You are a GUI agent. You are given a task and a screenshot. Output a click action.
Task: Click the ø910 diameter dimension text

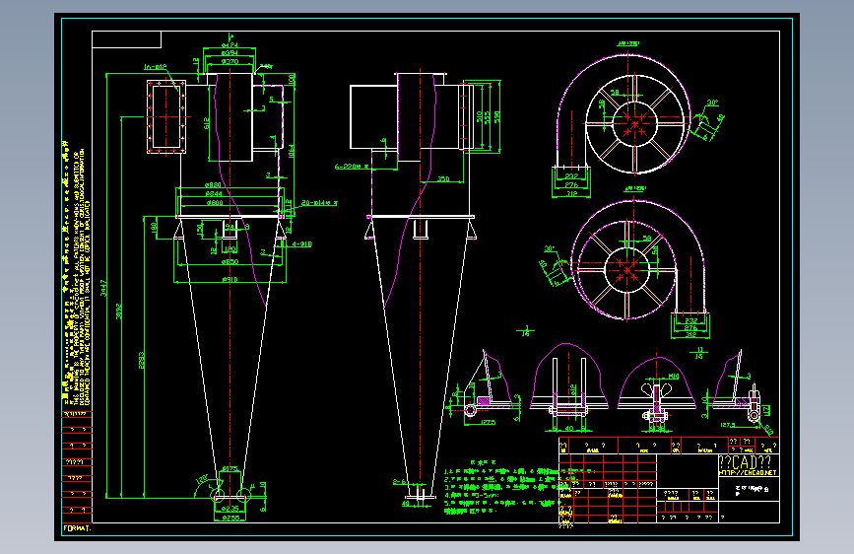pos(230,280)
